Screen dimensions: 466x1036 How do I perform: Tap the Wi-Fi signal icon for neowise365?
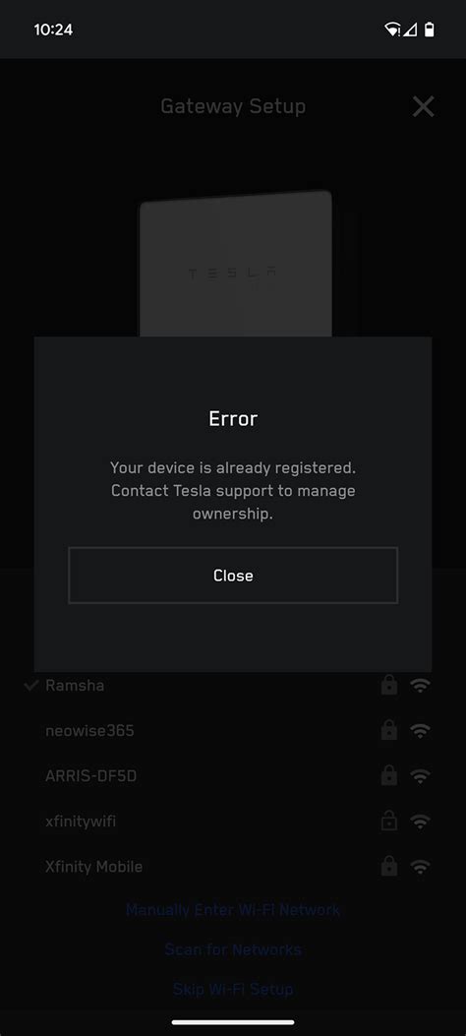pyautogui.click(x=420, y=731)
